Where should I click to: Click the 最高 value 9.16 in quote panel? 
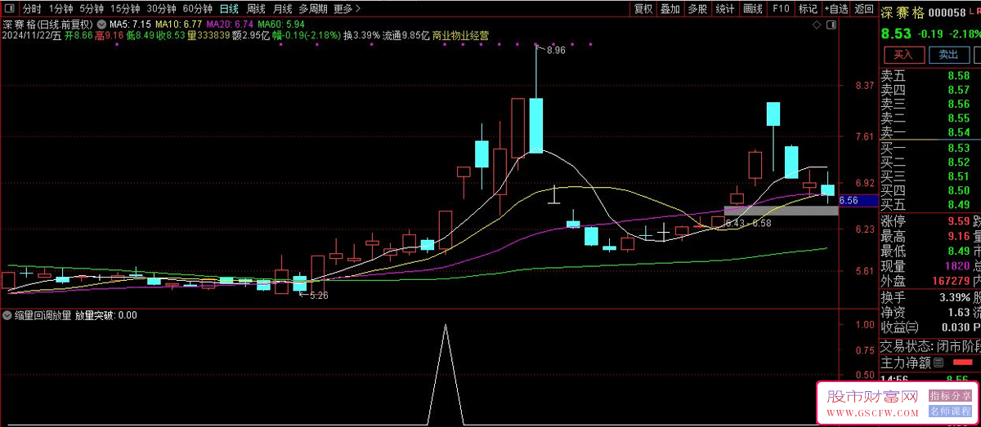pyautogui.click(x=958, y=235)
